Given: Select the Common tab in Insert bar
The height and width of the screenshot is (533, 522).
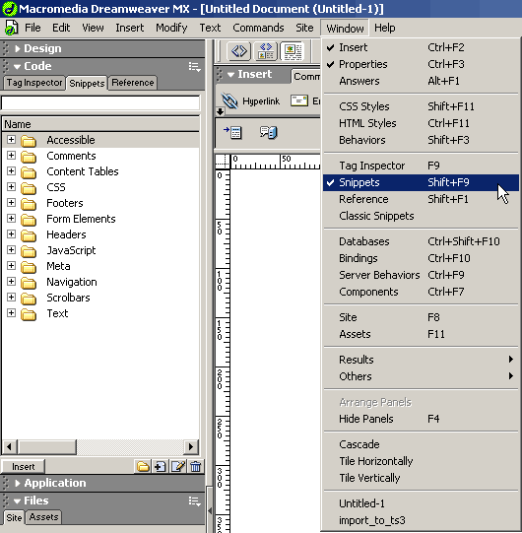Looking at the screenshot, I should [306, 77].
